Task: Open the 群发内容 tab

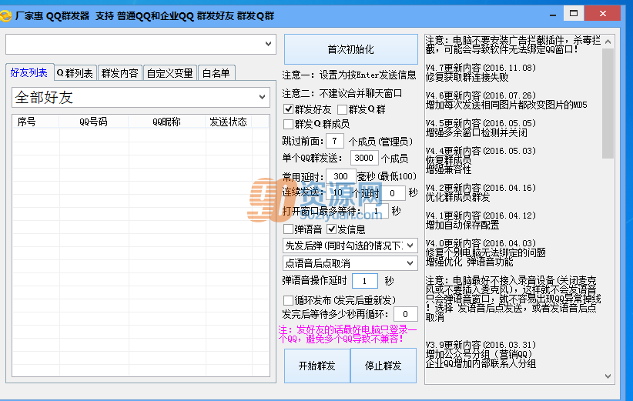Action: point(120,73)
